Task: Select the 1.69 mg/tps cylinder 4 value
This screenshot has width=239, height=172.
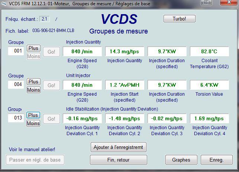Action: tap(209, 119)
